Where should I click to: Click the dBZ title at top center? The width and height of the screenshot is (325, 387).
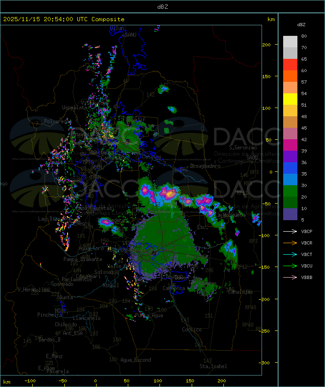[163, 6]
